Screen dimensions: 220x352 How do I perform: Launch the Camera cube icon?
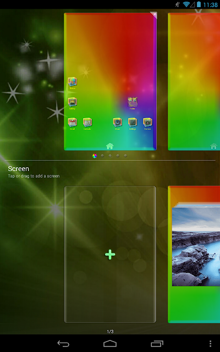tap(147, 122)
